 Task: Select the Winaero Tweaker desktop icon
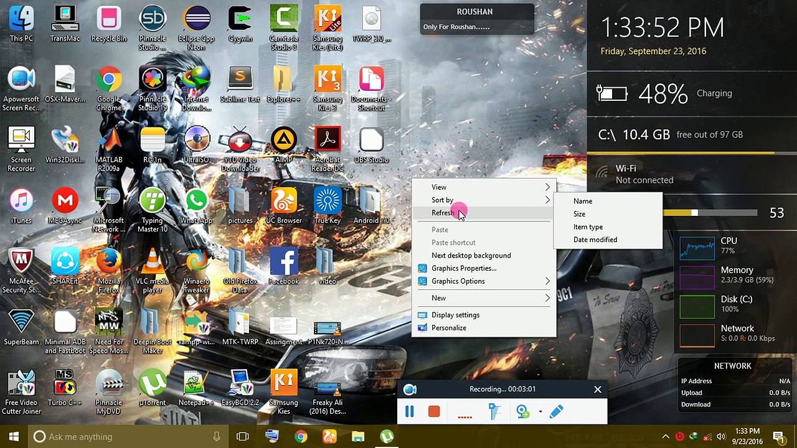[196, 271]
